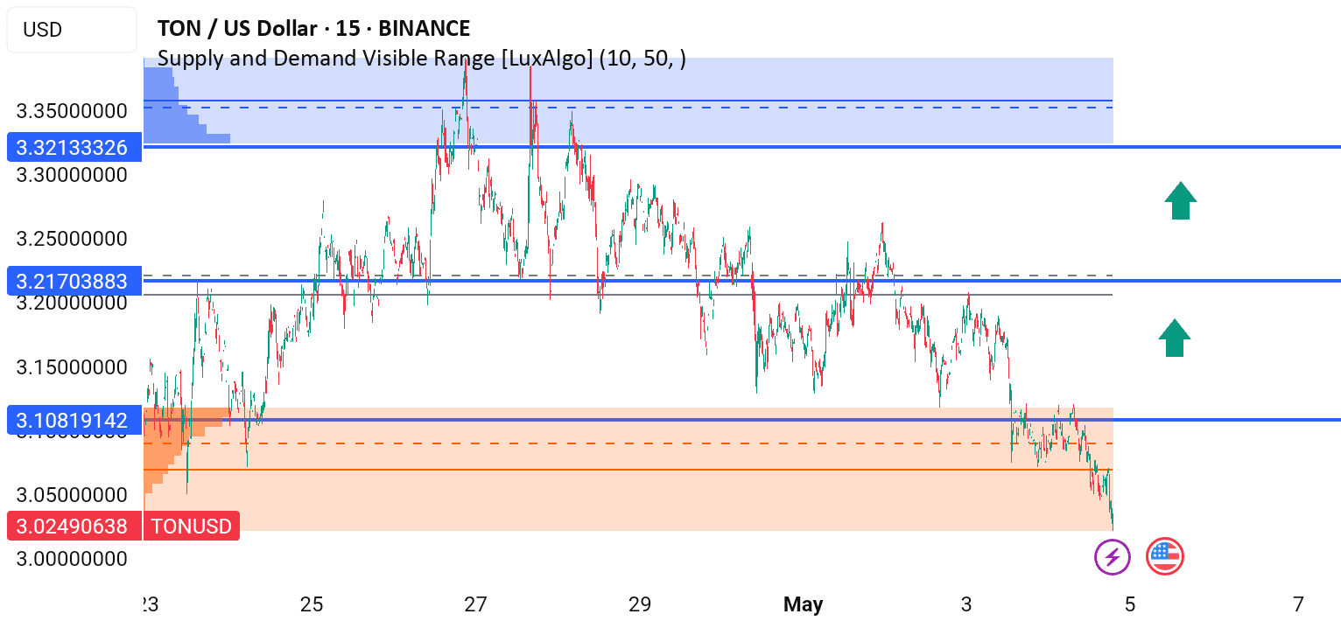Click the purple lightning bolt event icon
This screenshot has width=1341, height=628.
pos(1113,556)
